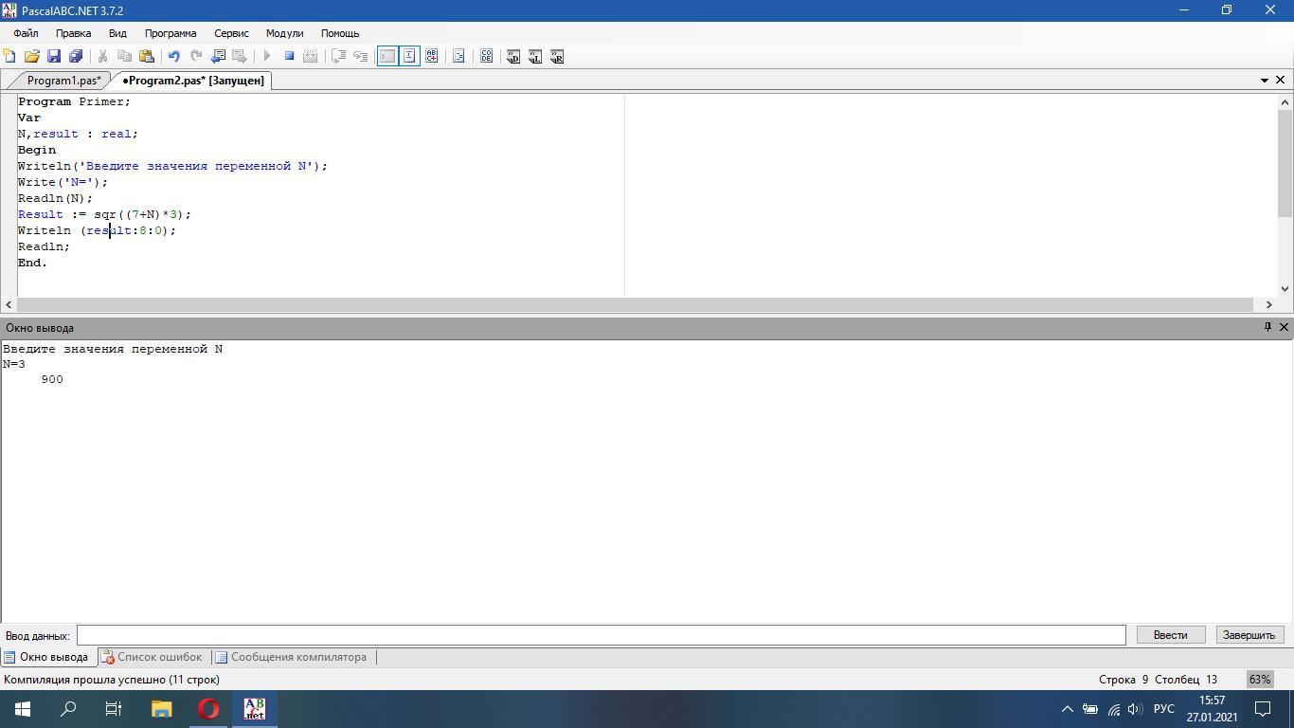The width and height of the screenshot is (1294, 728).
Task: Click the Ввести button
Action: pyautogui.click(x=1170, y=635)
